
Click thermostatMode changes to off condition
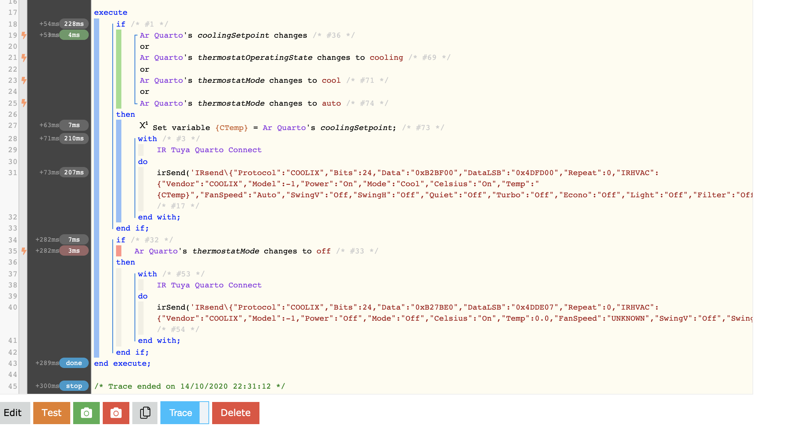(232, 251)
